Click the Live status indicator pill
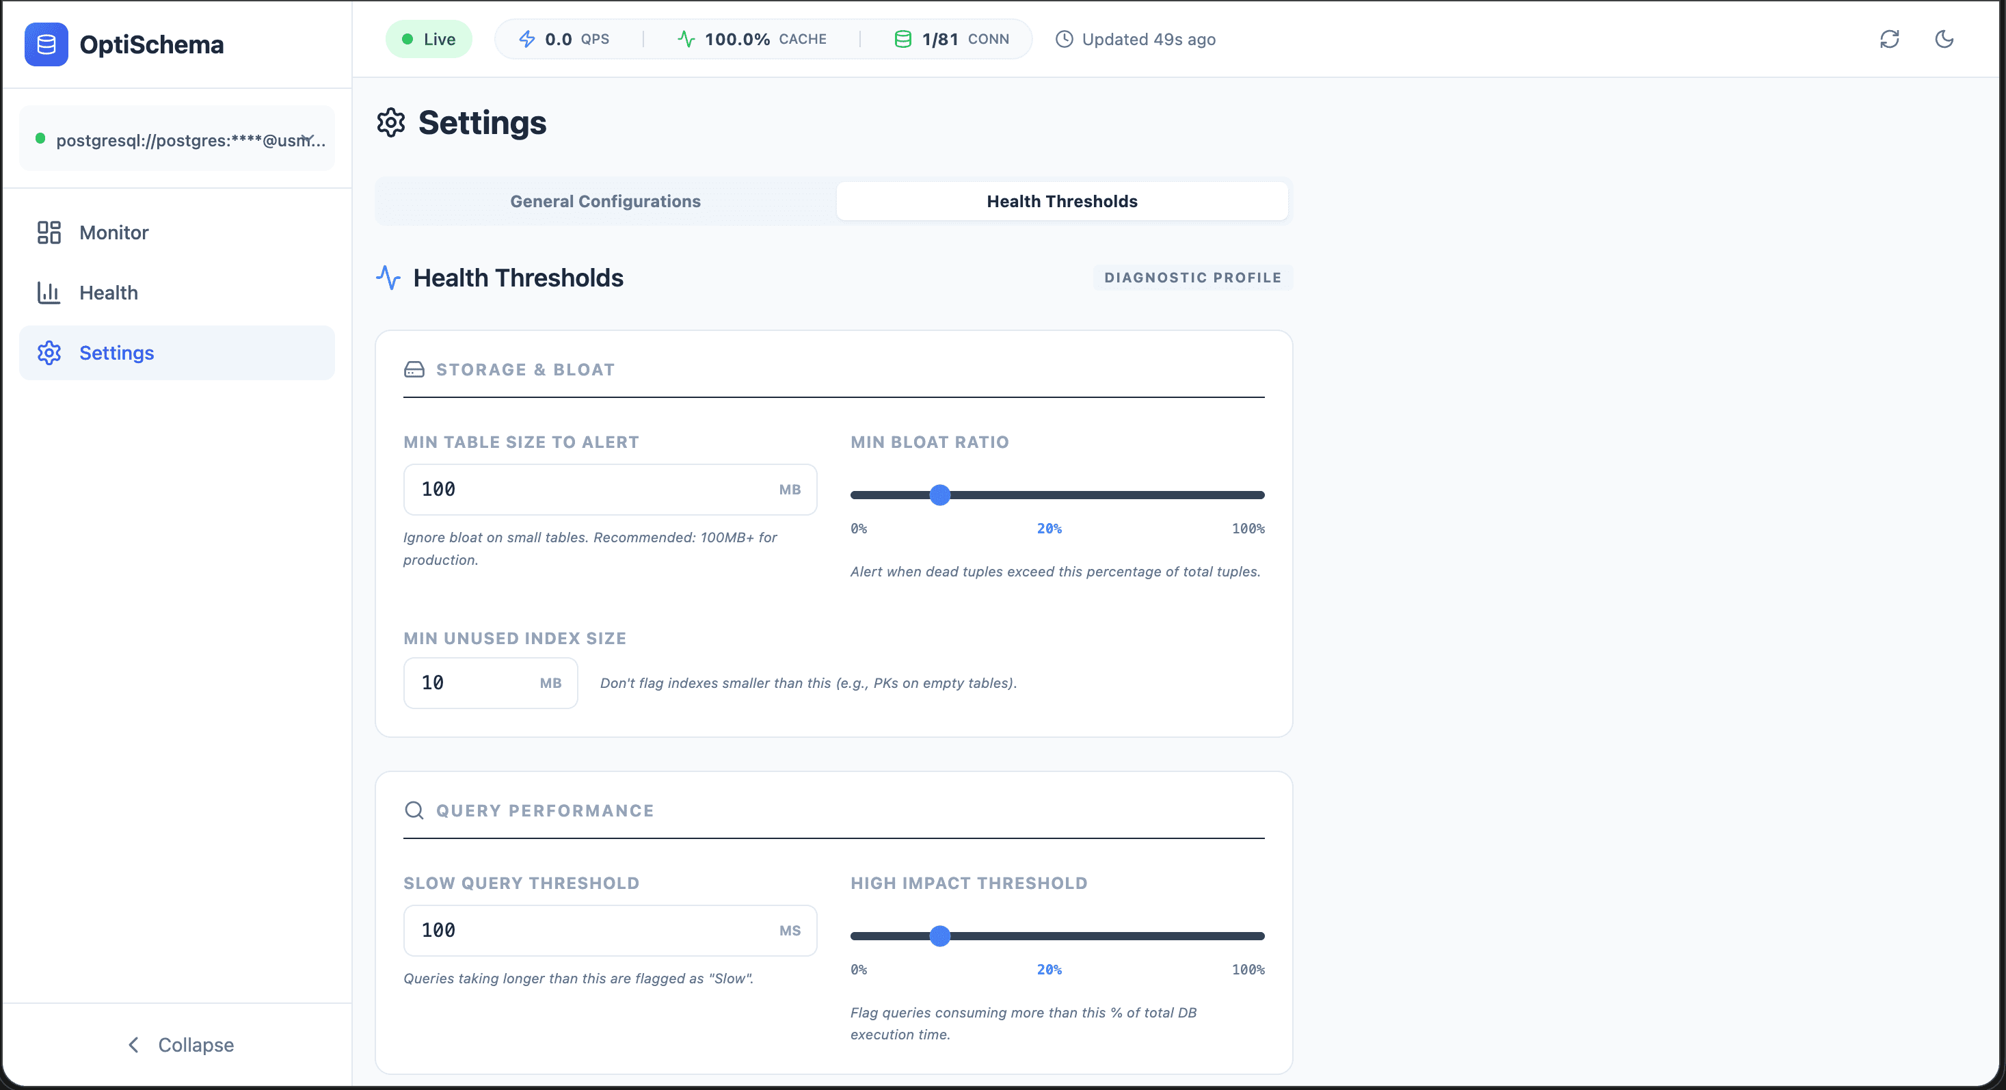This screenshot has width=2006, height=1090. (429, 39)
